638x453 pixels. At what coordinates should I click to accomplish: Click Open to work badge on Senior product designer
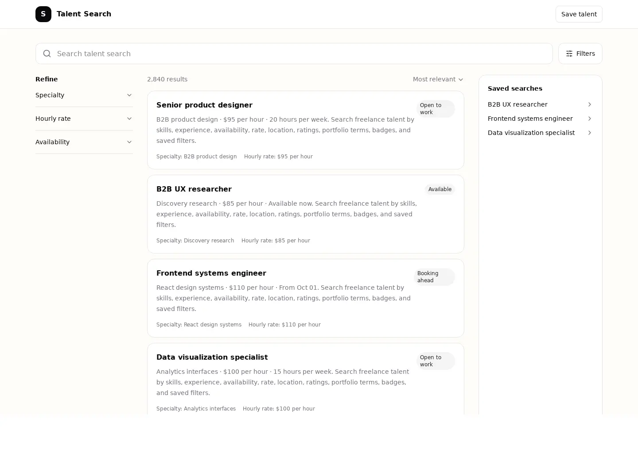(436, 109)
